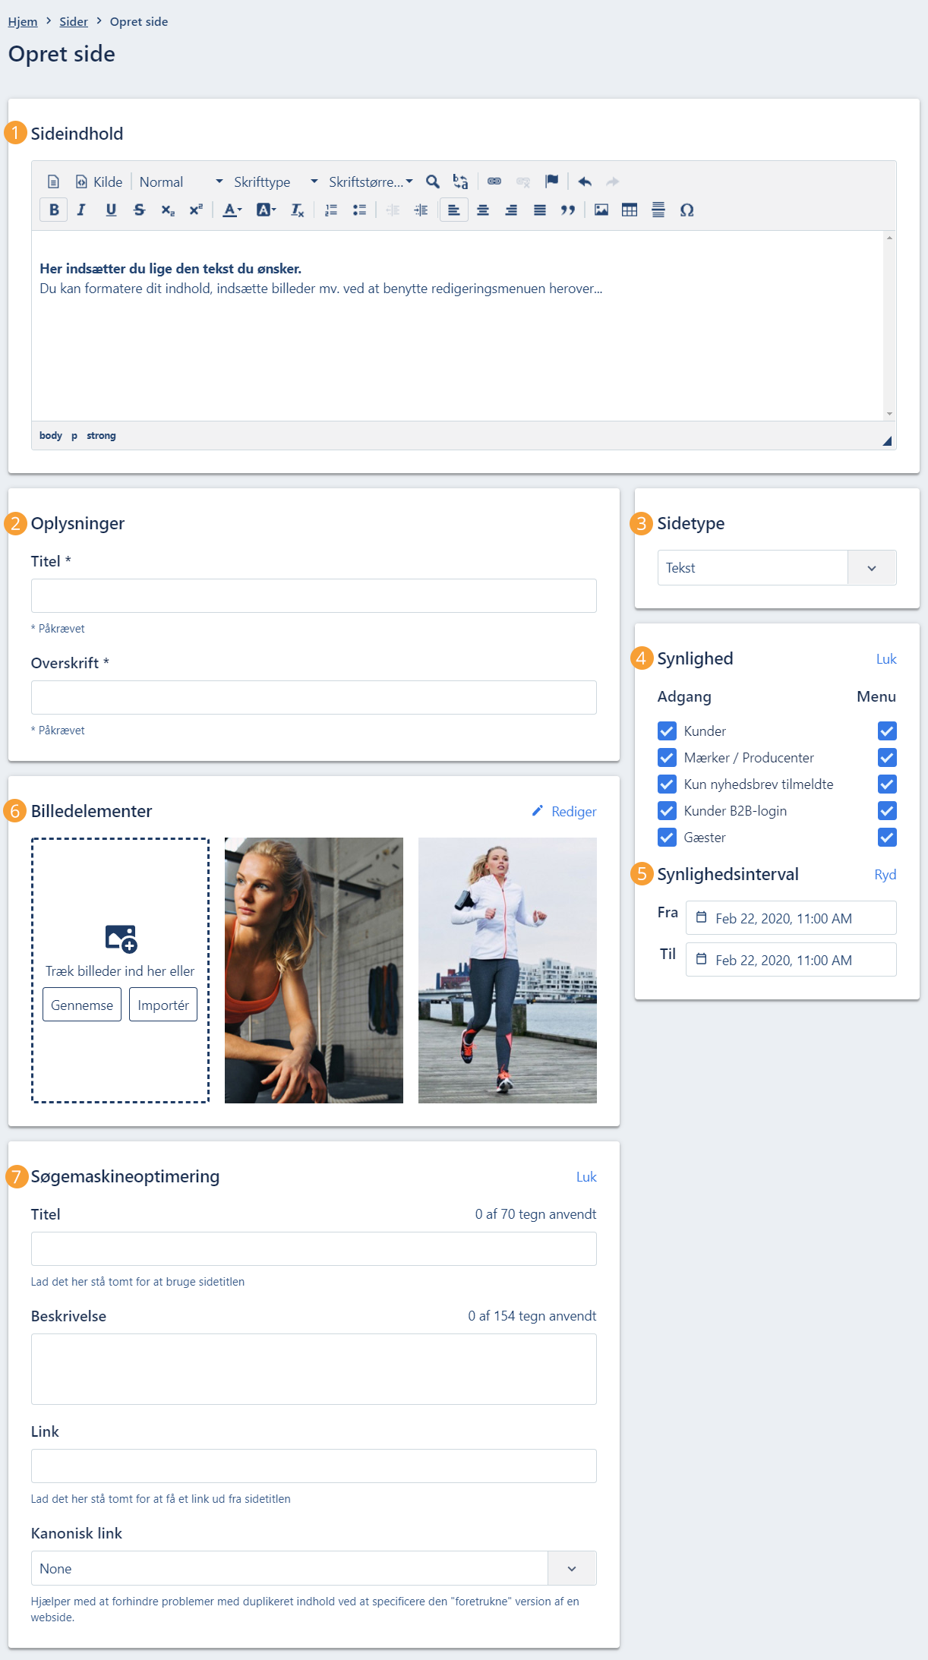
Task: Insert a horizontal line
Action: point(658,210)
